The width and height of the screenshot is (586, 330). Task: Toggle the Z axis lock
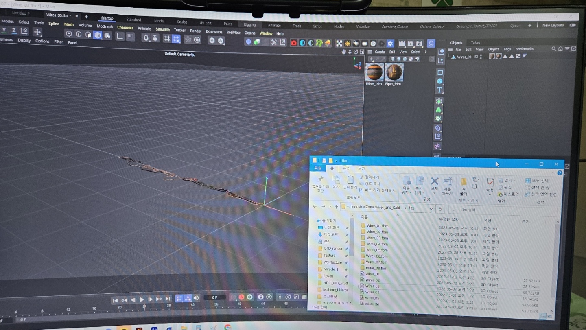click(x=14, y=31)
